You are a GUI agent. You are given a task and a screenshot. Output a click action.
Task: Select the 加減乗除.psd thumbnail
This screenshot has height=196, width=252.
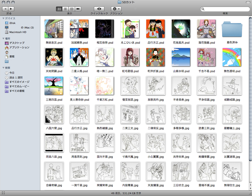click(x=79, y=29)
